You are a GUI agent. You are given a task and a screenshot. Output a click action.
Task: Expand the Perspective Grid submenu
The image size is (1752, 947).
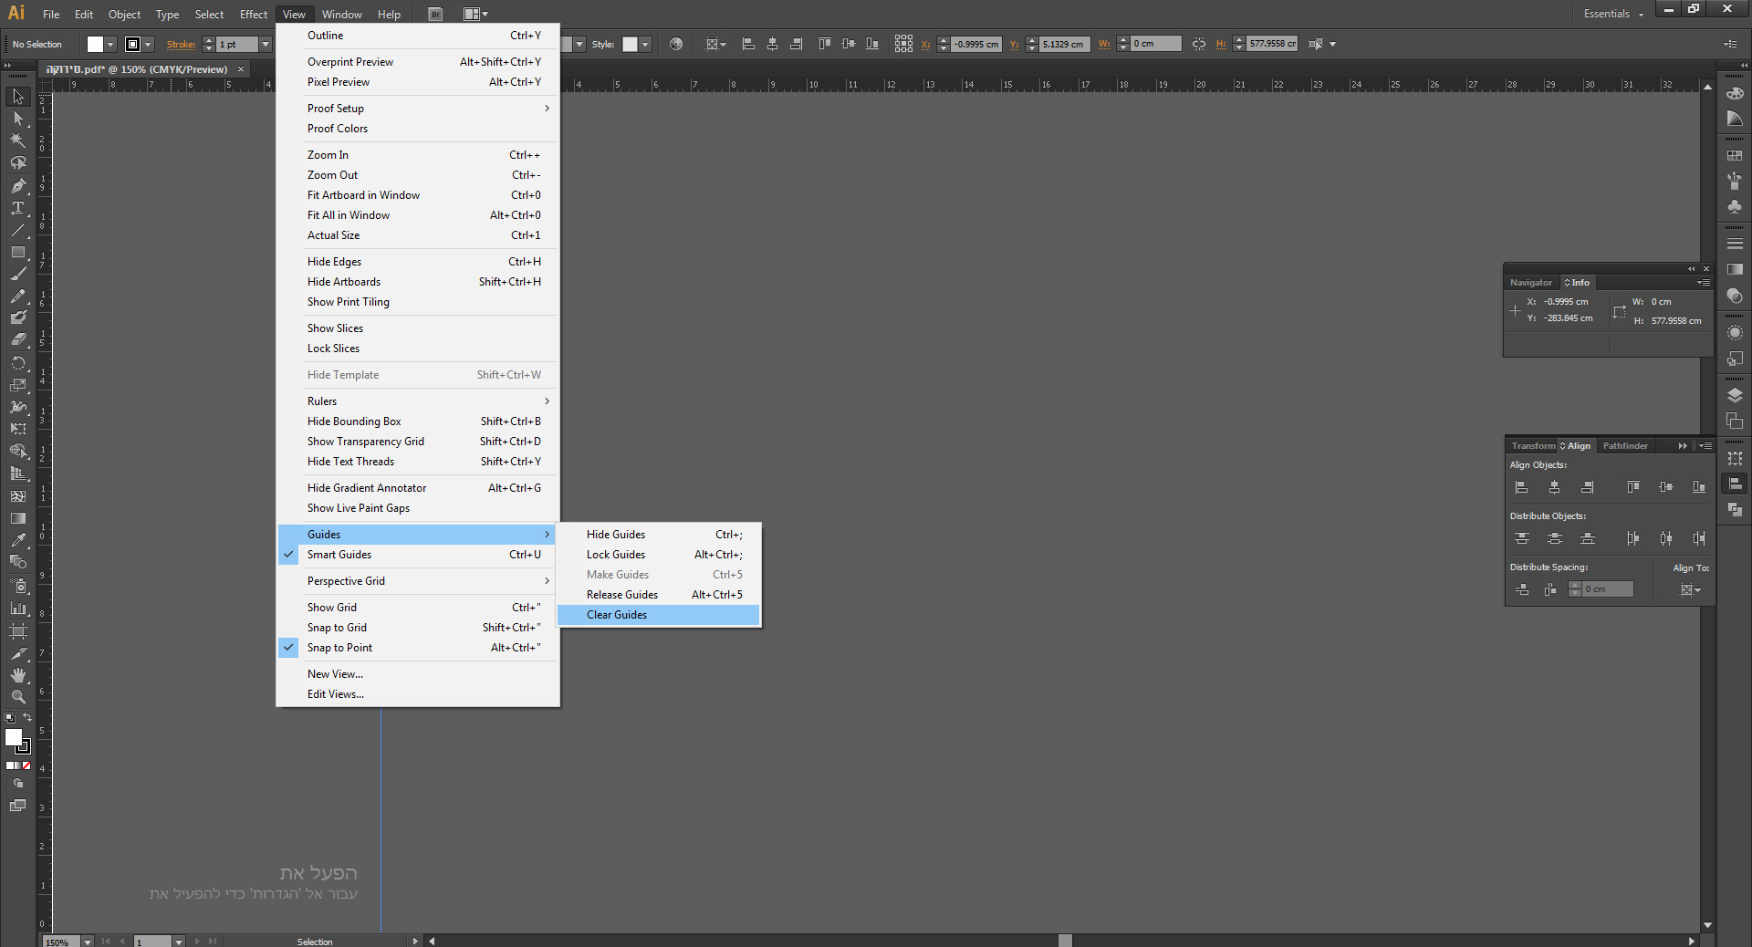click(418, 581)
